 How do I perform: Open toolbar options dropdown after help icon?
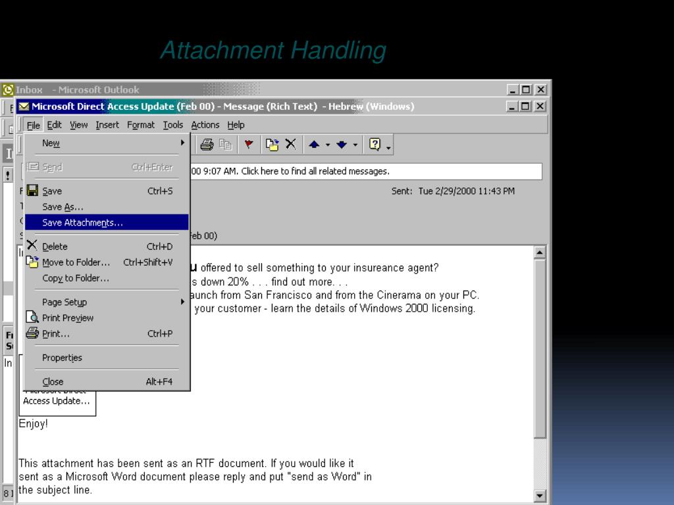point(388,148)
